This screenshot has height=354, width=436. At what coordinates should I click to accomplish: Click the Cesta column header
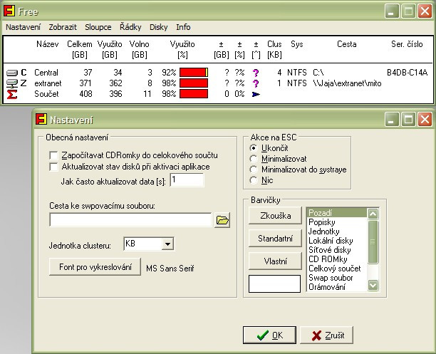[x=347, y=44]
